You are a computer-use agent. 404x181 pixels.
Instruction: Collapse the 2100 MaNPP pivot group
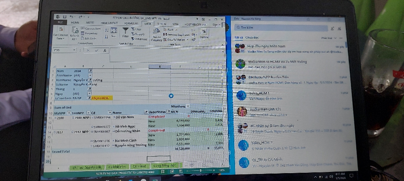[55, 118]
